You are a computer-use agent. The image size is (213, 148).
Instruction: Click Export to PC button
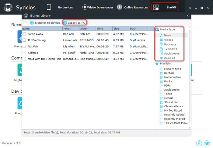75,23
